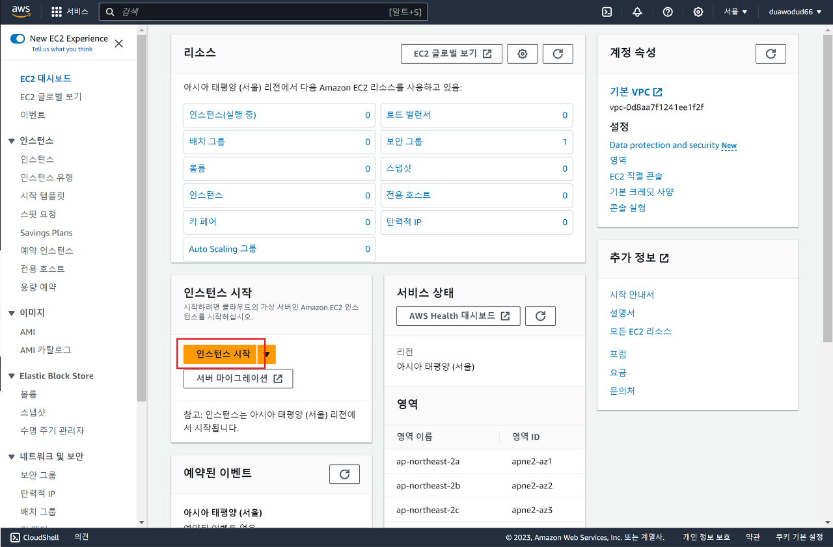Viewport: 833px width, 547px height.
Task: Open 기본 크레딧 사양 link
Action: tap(642, 192)
